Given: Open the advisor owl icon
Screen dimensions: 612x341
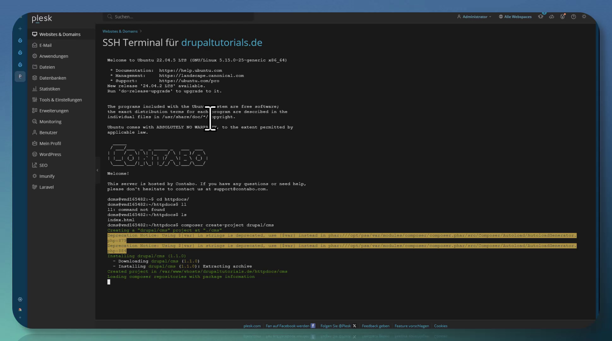Looking at the screenshot, I should click(562, 17).
